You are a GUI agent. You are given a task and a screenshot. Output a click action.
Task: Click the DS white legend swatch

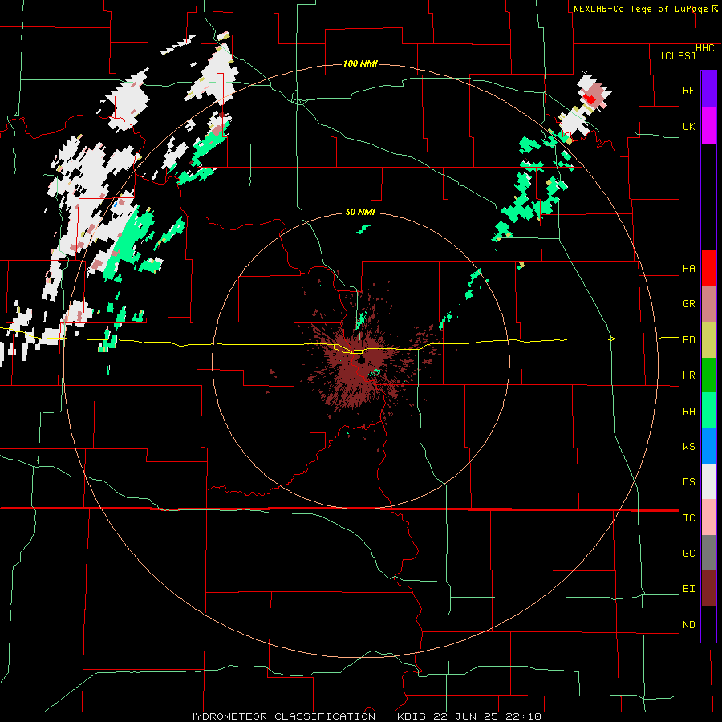(708, 481)
